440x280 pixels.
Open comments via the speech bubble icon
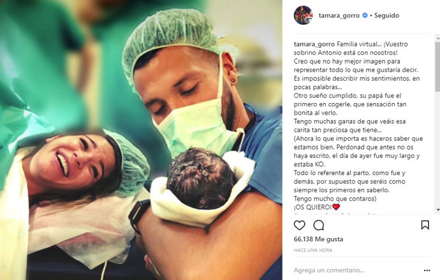(x=319, y=225)
